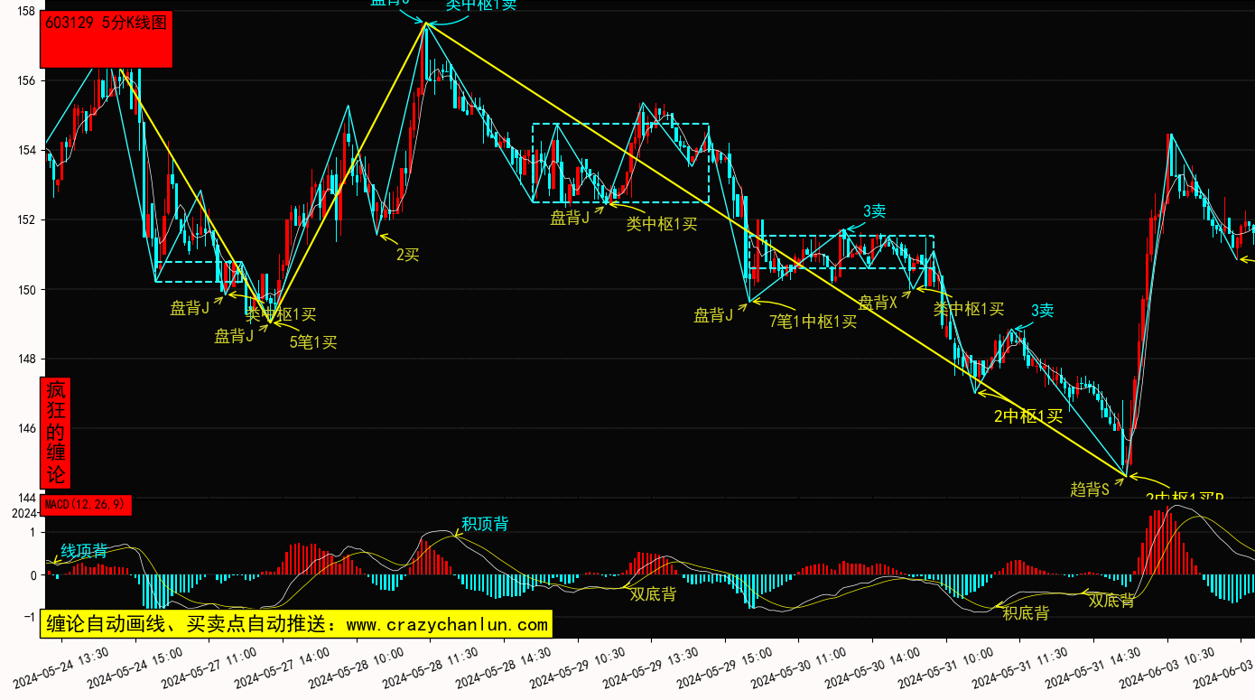Click the 2024-05-29 13:30 time axis label

click(651, 668)
